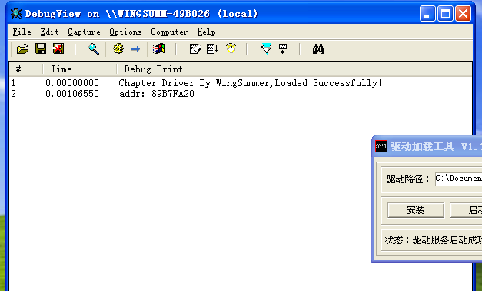Toggle Autoscroll toolbar icon
Screen dimensions: 482x291
tap(212, 49)
